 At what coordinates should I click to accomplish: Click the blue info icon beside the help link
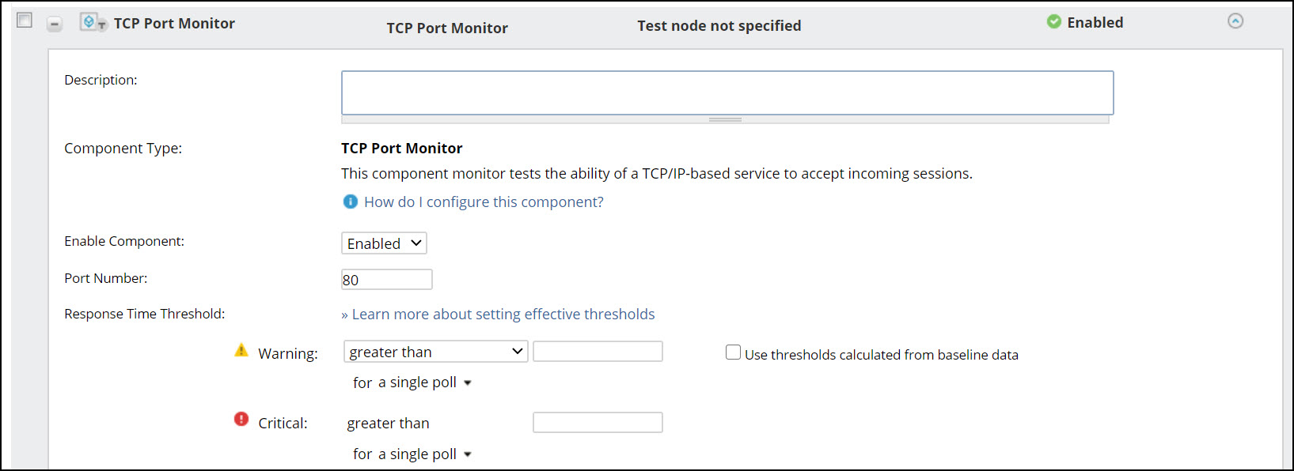point(350,202)
